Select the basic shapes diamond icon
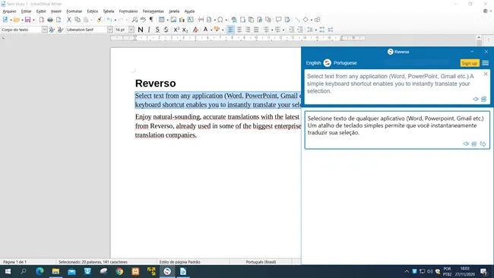Viewport: 494px width, 278px height. coord(306,20)
